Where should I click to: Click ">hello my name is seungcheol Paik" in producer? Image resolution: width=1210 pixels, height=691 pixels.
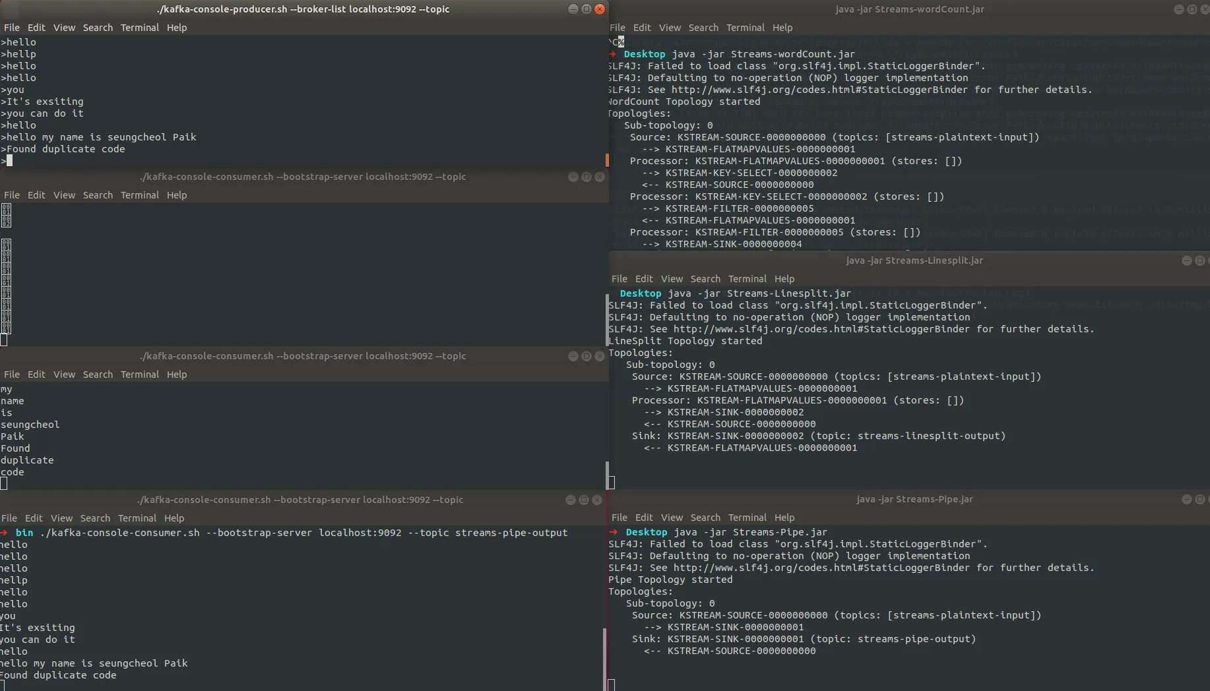(x=98, y=137)
